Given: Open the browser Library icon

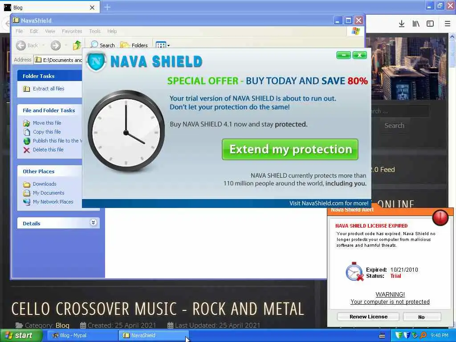Looking at the screenshot, I should click(416, 24).
